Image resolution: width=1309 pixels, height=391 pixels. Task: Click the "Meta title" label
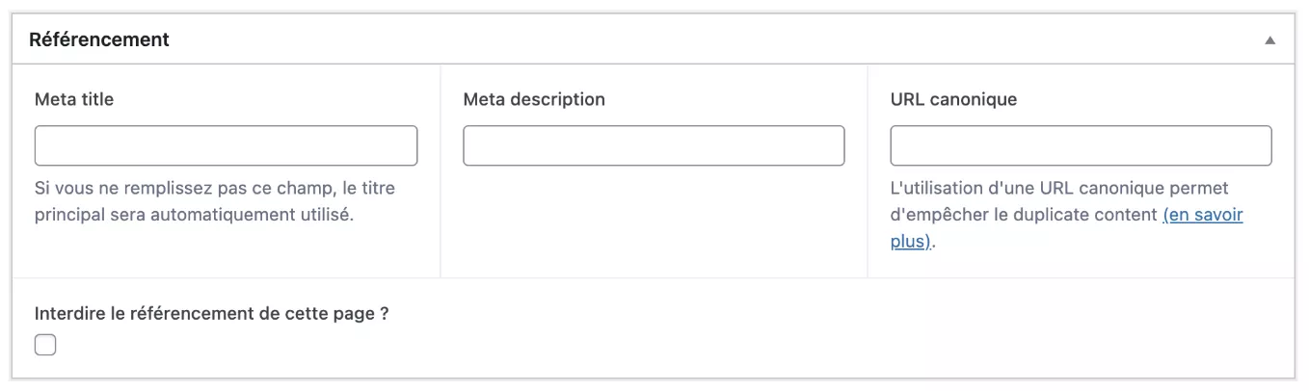click(74, 99)
